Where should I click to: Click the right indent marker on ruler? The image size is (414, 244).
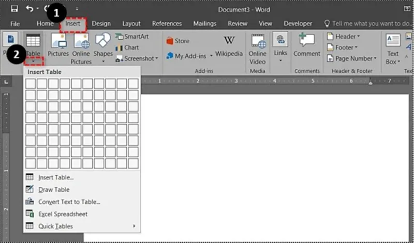[x=371, y=83]
